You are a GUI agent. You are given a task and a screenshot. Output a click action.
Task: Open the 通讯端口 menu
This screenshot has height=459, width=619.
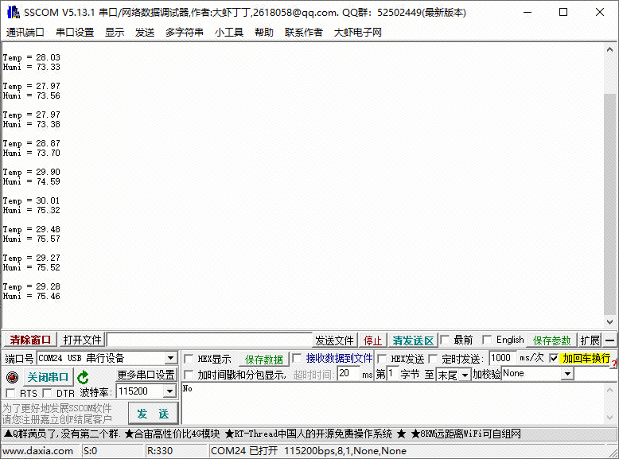pyautogui.click(x=25, y=33)
